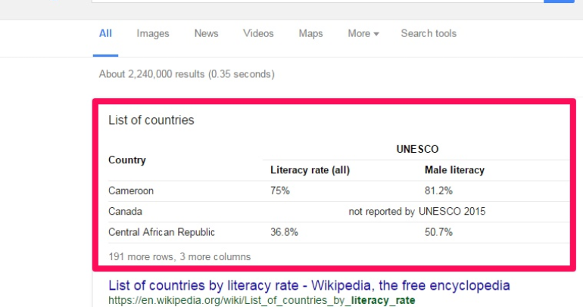Click the en.wikipedia.org green URL

click(x=261, y=300)
